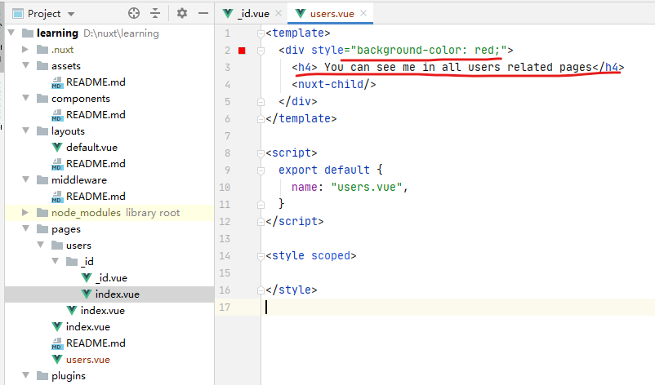Click the Vue icon of default.vue

coord(57,148)
